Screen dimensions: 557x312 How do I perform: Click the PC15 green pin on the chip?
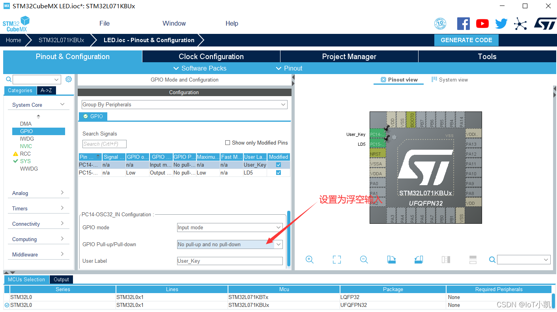click(378, 144)
